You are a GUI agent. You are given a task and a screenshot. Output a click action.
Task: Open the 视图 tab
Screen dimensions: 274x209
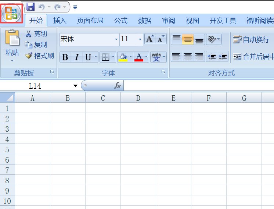click(192, 21)
